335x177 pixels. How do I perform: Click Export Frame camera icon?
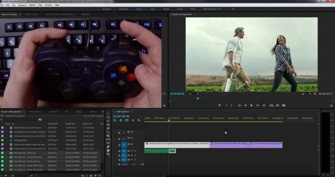point(284,105)
